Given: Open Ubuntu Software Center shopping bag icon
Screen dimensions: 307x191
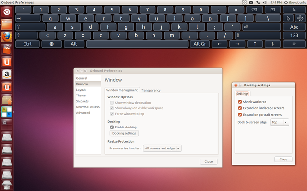Looking at the screenshot, I should [7, 50].
